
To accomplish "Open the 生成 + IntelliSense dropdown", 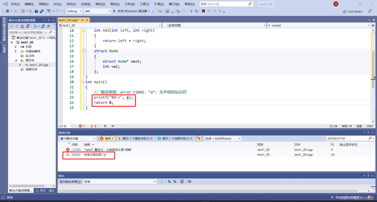I will coord(223,138).
